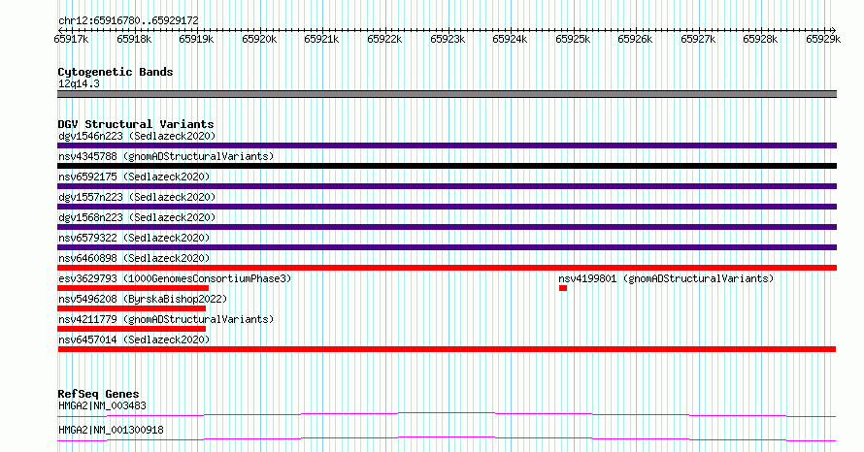Click the 65922k ruler tick label
This screenshot has height=452, width=864.
384,39
